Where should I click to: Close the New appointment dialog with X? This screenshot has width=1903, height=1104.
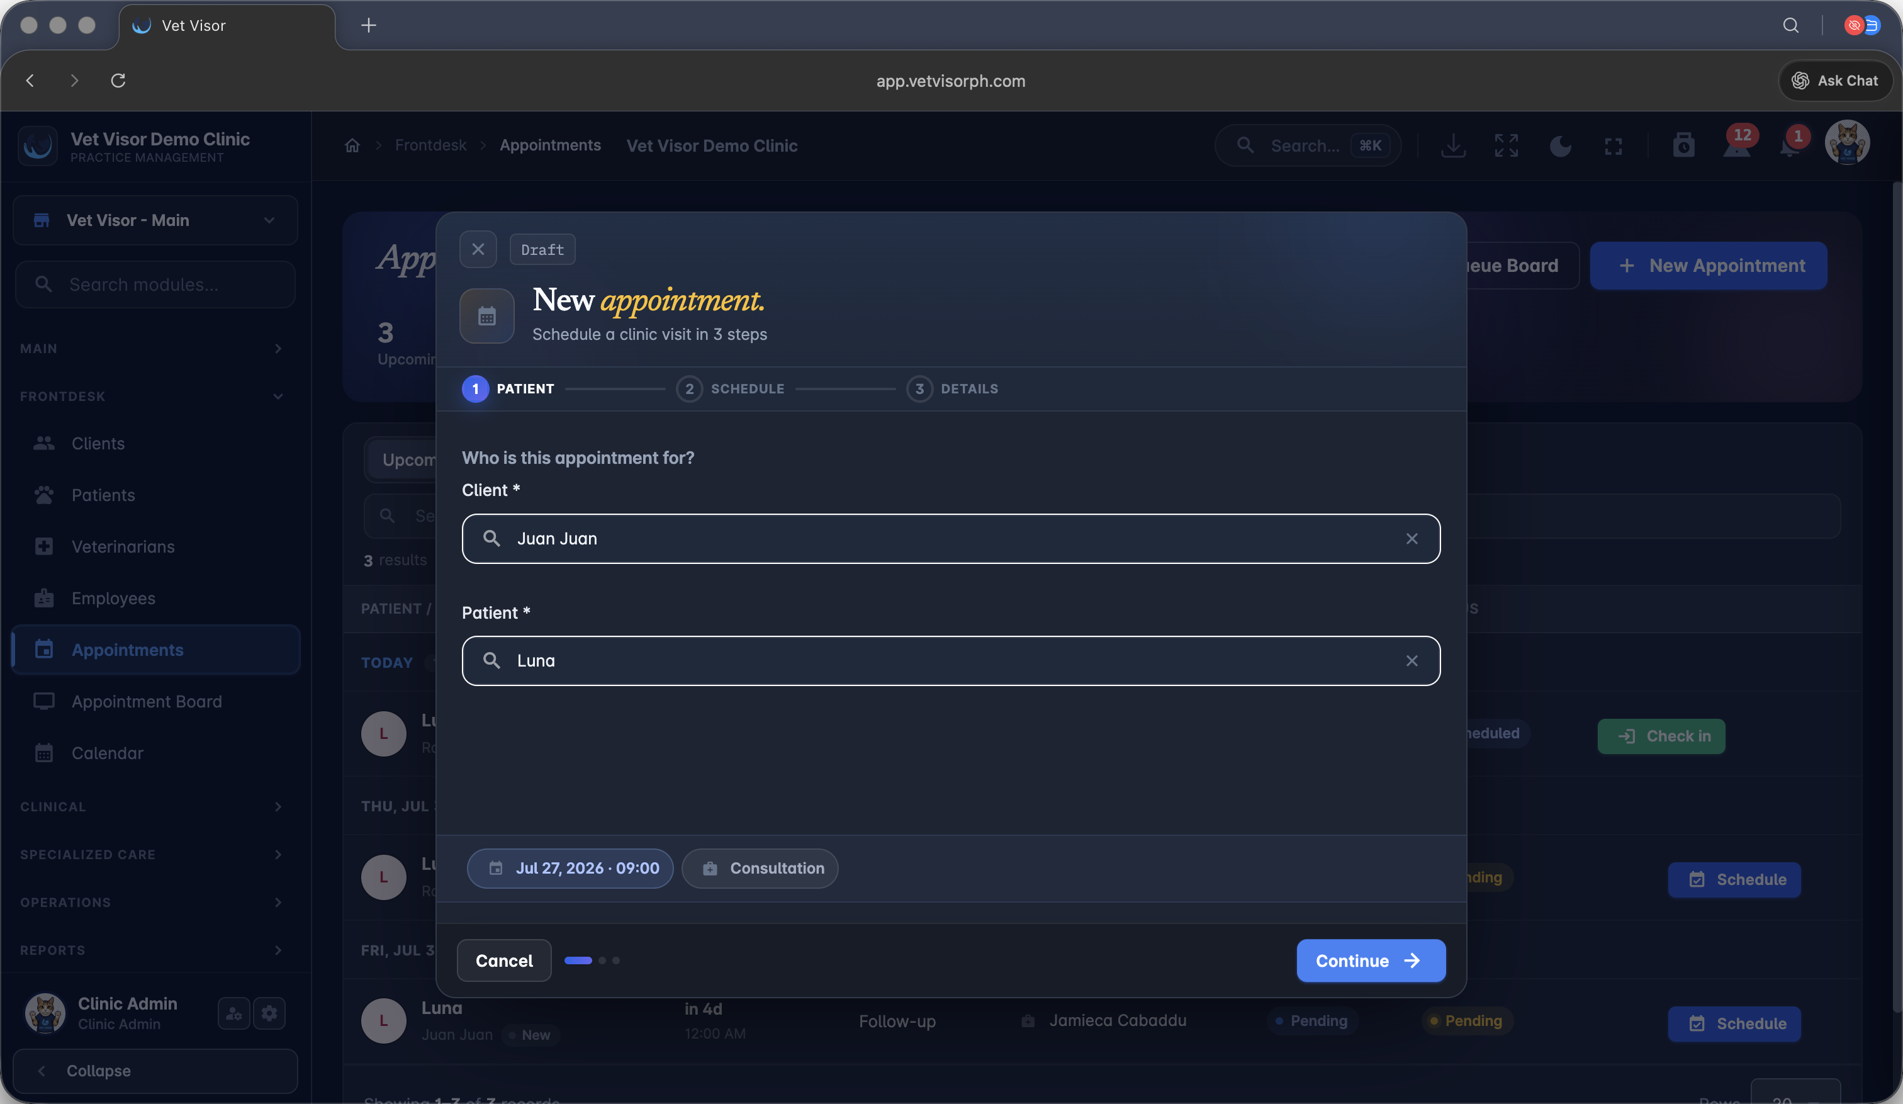478,249
